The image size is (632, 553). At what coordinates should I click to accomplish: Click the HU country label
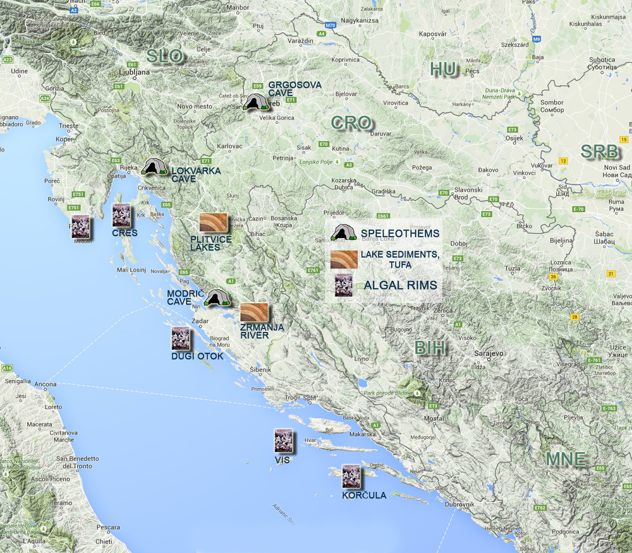443,69
